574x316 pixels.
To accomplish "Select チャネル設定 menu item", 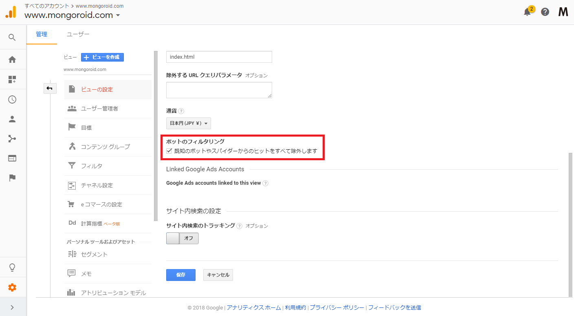I will pos(108,185).
